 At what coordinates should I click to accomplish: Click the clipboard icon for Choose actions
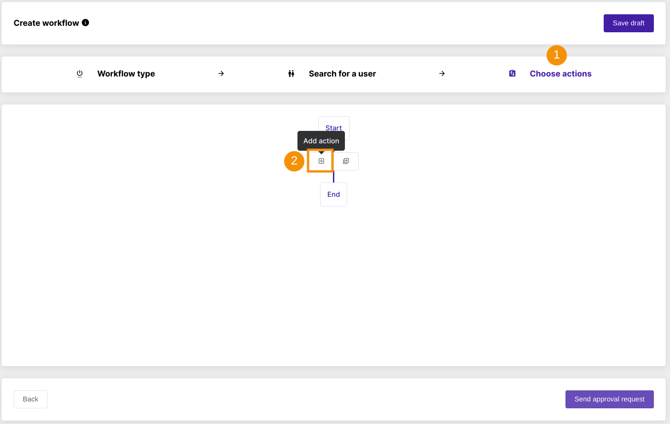click(x=512, y=74)
